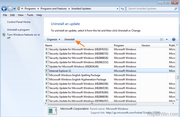Click the horizontal scrollbar thumb
The image size is (180, 117).
point(92,103)
